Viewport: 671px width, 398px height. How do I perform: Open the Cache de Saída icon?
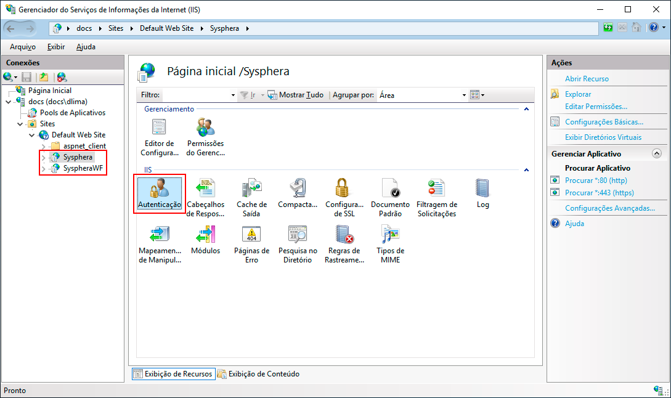click(x=251, y=189)
